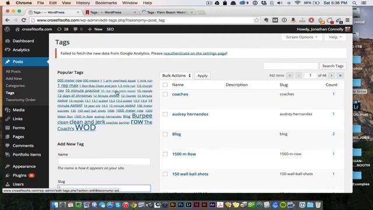This screenshot has width=373, height=210.
Task: Check the audrey hernandez tag checkbox
Action: pos(165,114)
